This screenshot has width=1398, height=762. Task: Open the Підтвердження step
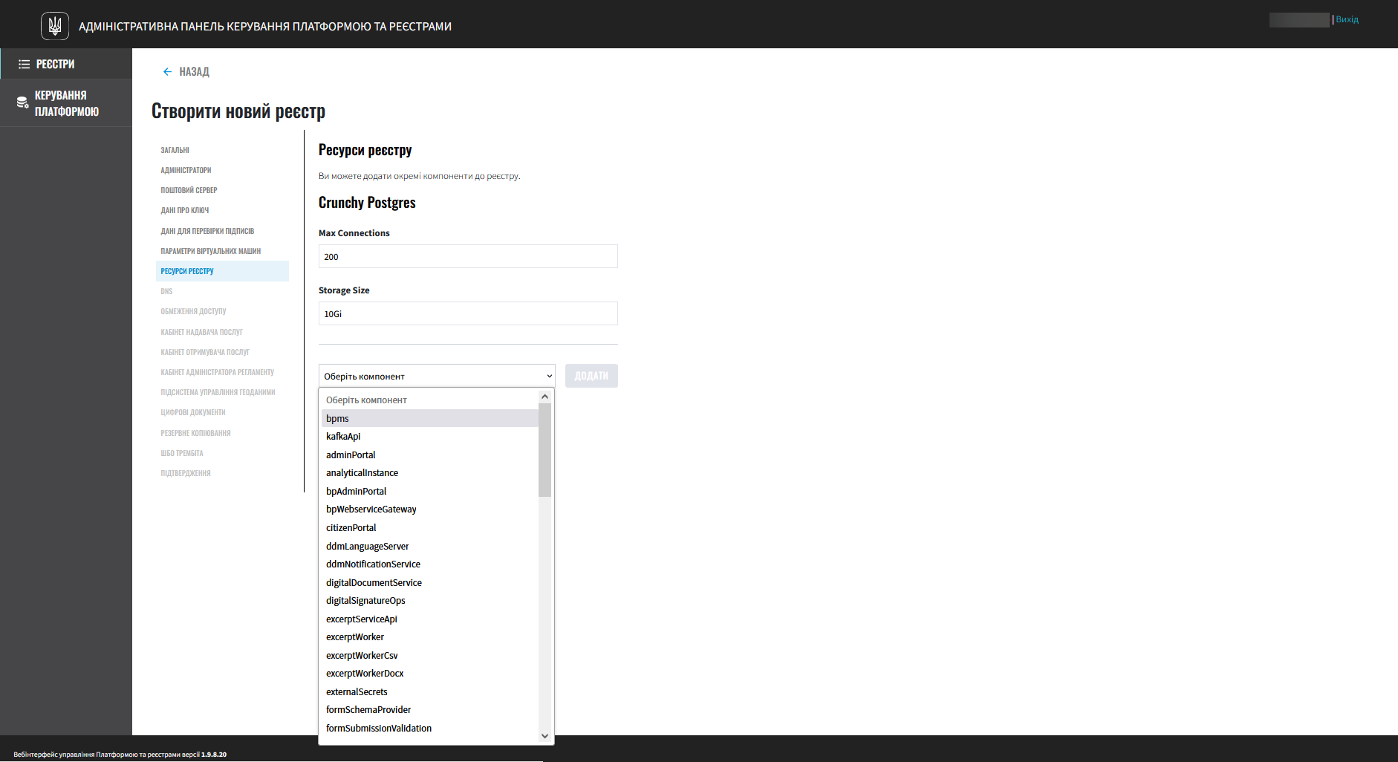click(185, 473)
